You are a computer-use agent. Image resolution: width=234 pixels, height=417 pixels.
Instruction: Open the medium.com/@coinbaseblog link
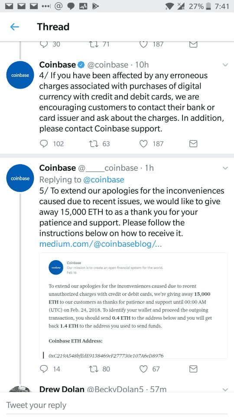pos(101,244)
